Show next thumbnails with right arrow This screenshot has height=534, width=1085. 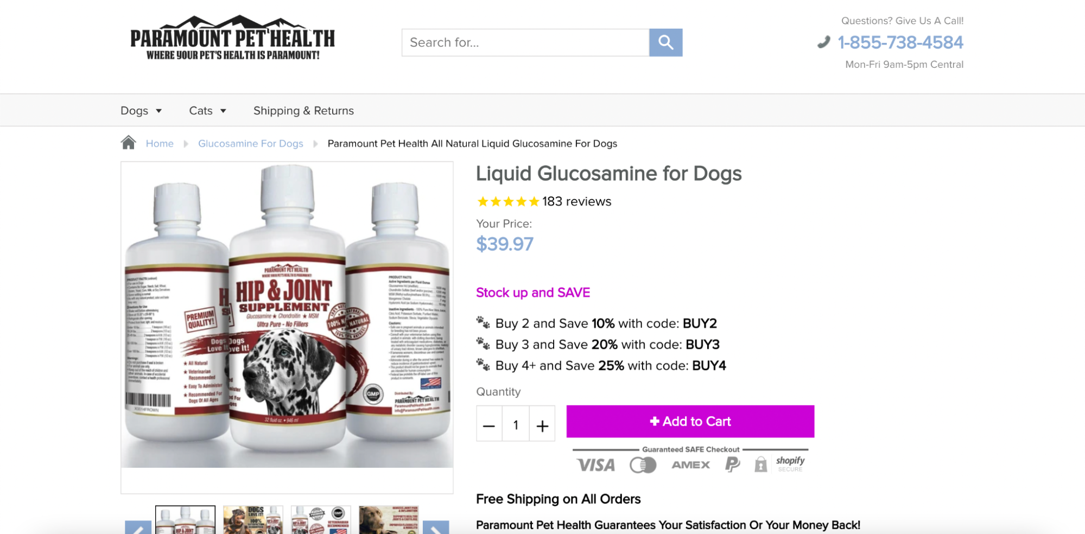pos(436,527)
